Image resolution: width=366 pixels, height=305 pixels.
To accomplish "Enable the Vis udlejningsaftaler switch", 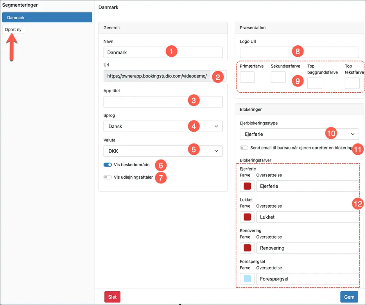I will (108, 177).
